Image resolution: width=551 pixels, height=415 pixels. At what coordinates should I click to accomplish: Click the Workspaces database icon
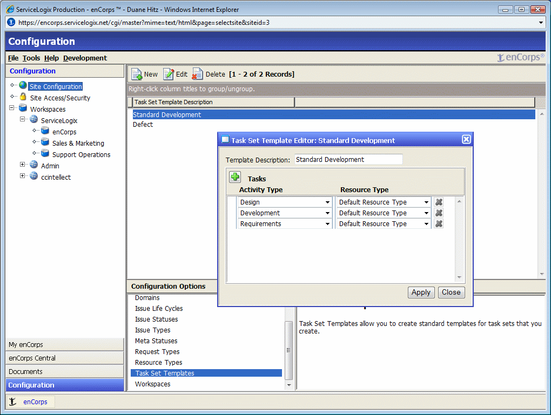23,108
